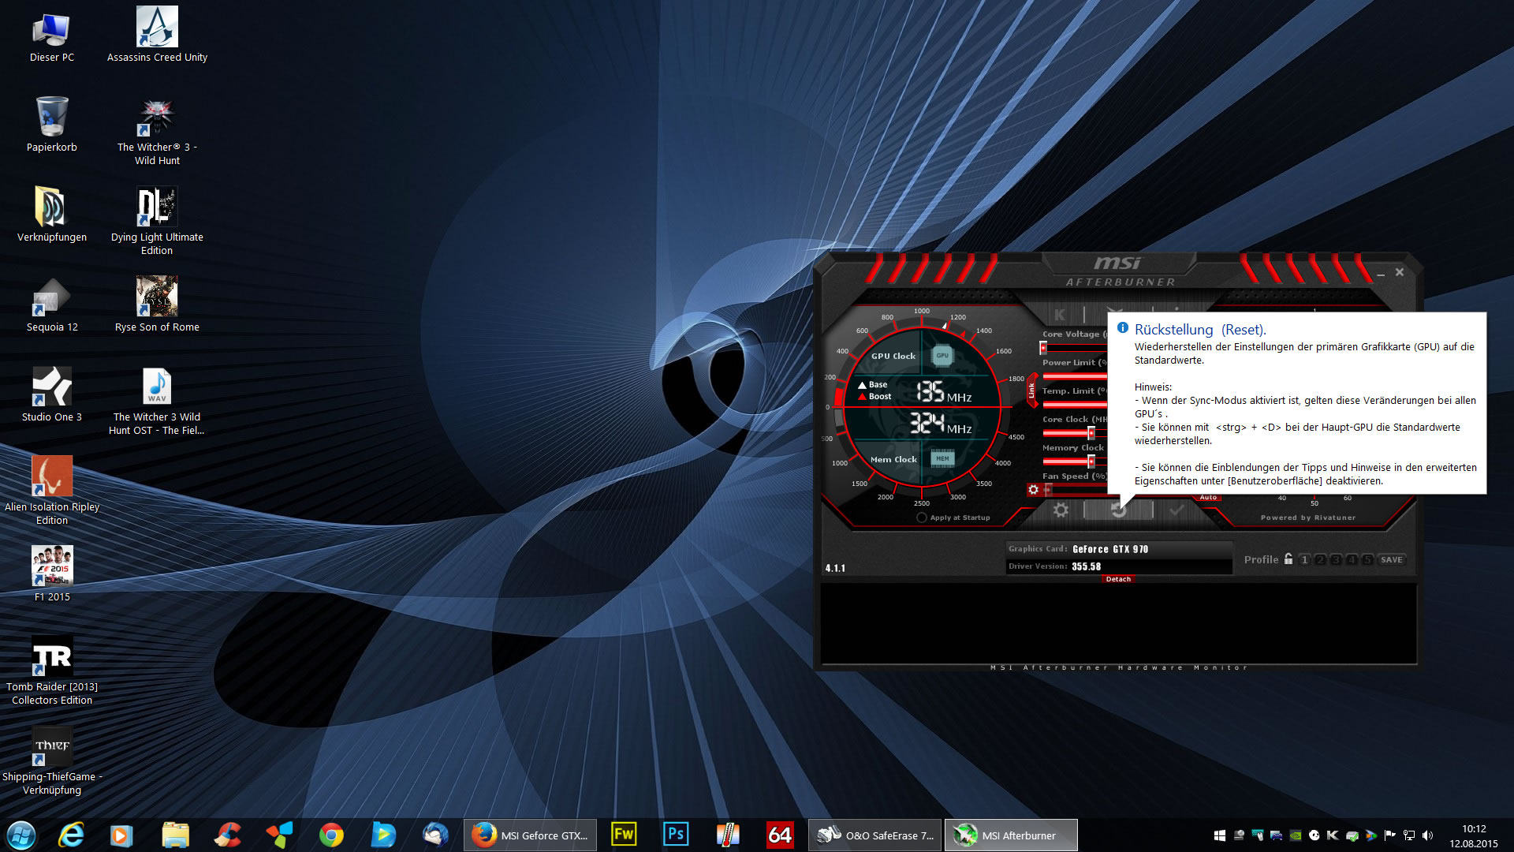This screenshot has height=852, width=1514.
Task: Switch to O&O SafeErase taskbar window
Action: [x=875, y=835]
